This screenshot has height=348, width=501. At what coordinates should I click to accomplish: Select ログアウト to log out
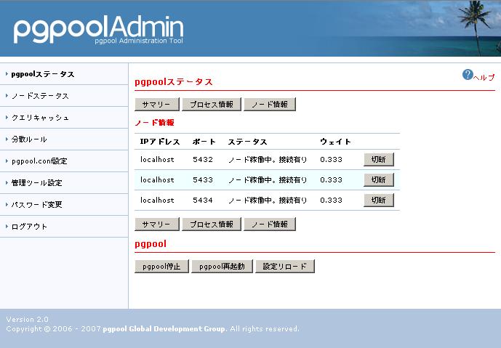[x=29, y=227]
